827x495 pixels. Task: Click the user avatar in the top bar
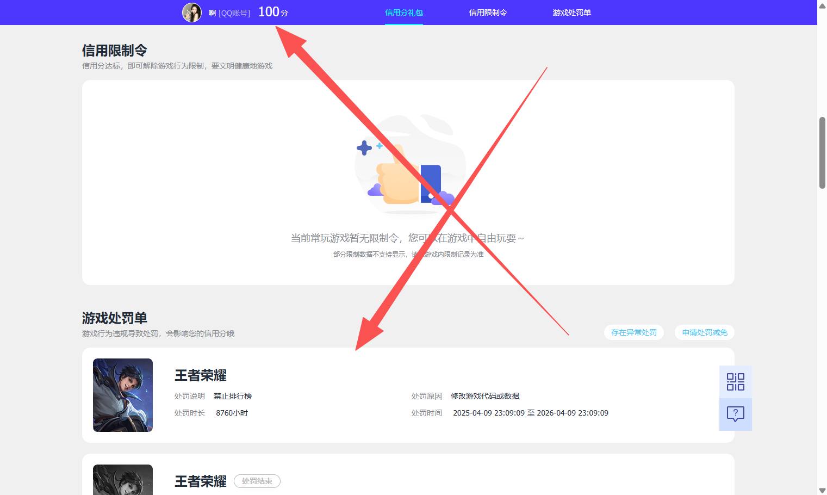pyautogui.click(x=192, y=12)
